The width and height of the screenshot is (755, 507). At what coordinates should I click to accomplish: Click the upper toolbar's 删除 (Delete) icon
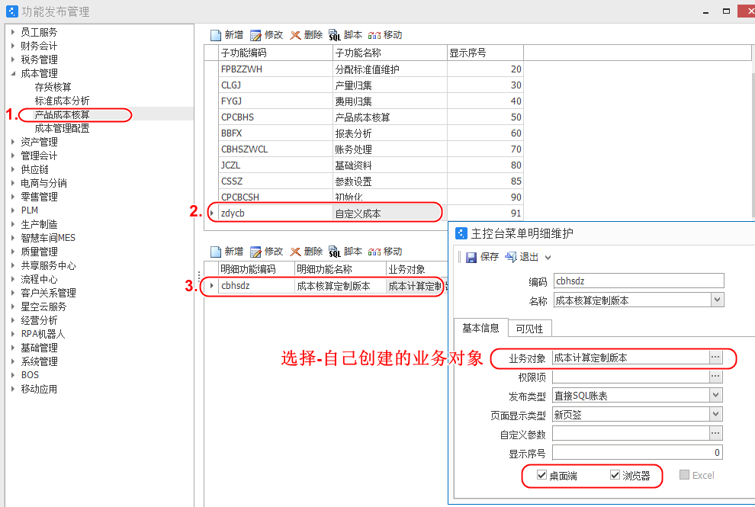tap(295, 35)
